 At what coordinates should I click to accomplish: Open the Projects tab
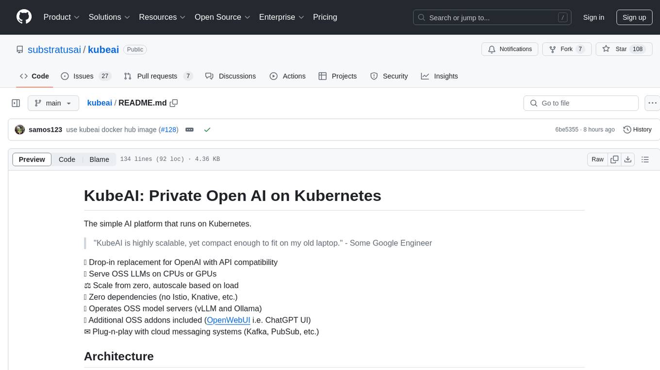(x=338, y=76)
